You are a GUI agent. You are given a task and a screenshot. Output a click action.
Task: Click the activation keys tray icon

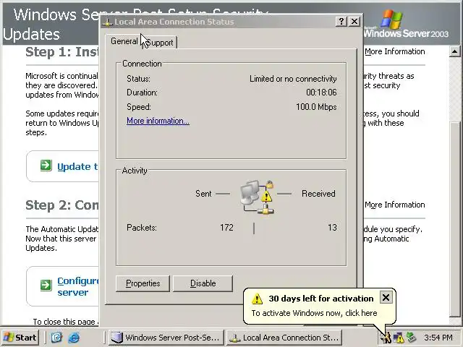[386, 338]
